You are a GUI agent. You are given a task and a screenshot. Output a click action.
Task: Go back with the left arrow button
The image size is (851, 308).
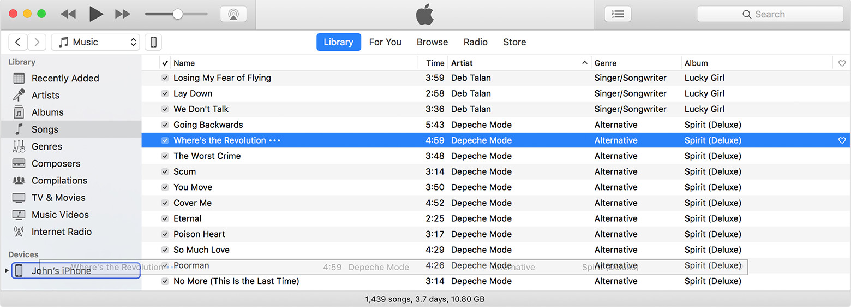pyautogui.click(x=18, y=42)
